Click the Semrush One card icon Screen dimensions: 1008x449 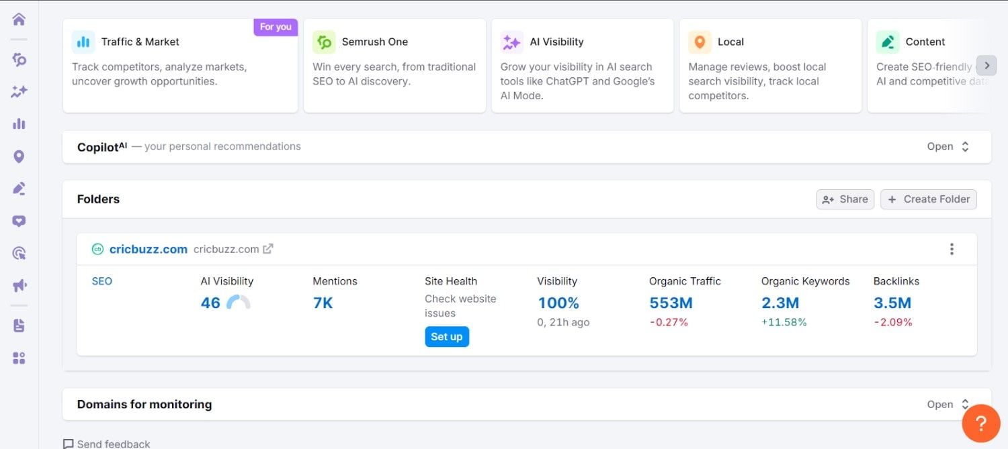[324, 42]
